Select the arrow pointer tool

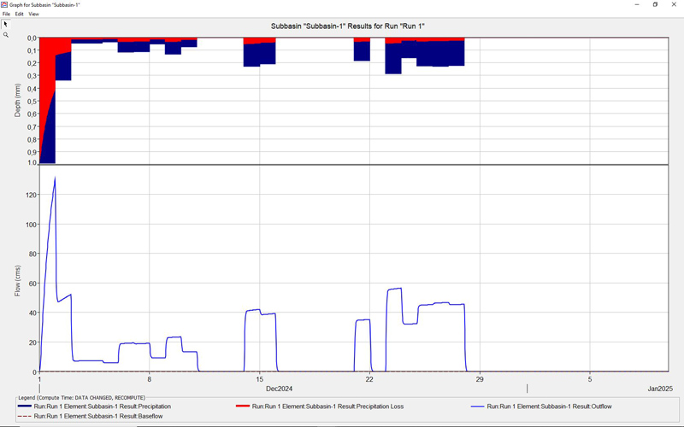pos(5,24)
